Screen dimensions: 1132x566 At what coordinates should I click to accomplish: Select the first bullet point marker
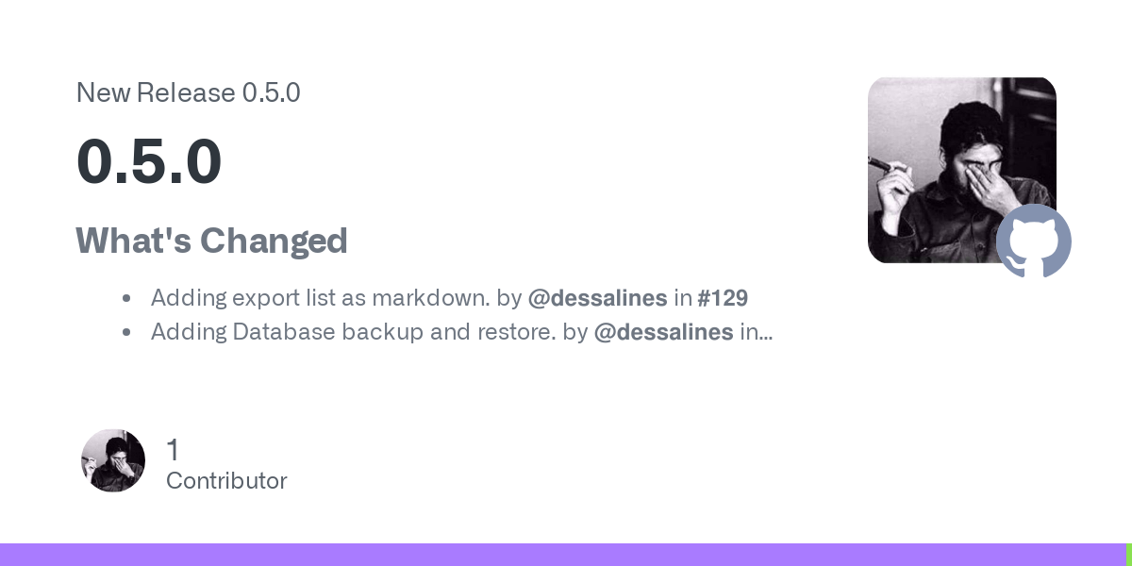tap(126, 299)
